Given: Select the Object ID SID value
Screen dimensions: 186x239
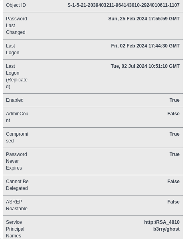Looking at the screenshot, I should point(123,5).
